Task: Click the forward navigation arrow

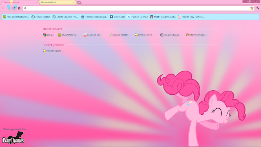Action: [x=9, y=8]
